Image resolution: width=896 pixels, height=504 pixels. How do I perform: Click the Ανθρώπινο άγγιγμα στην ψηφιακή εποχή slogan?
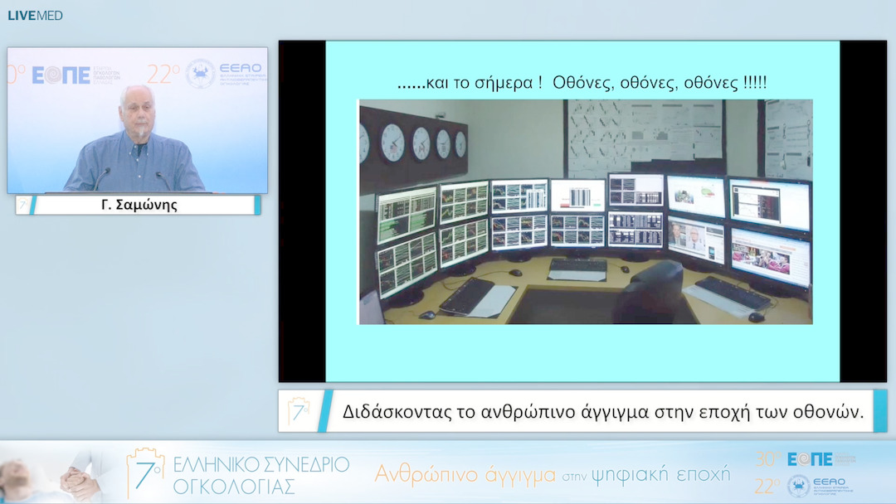pyautogui.click(x=552, y=474)
